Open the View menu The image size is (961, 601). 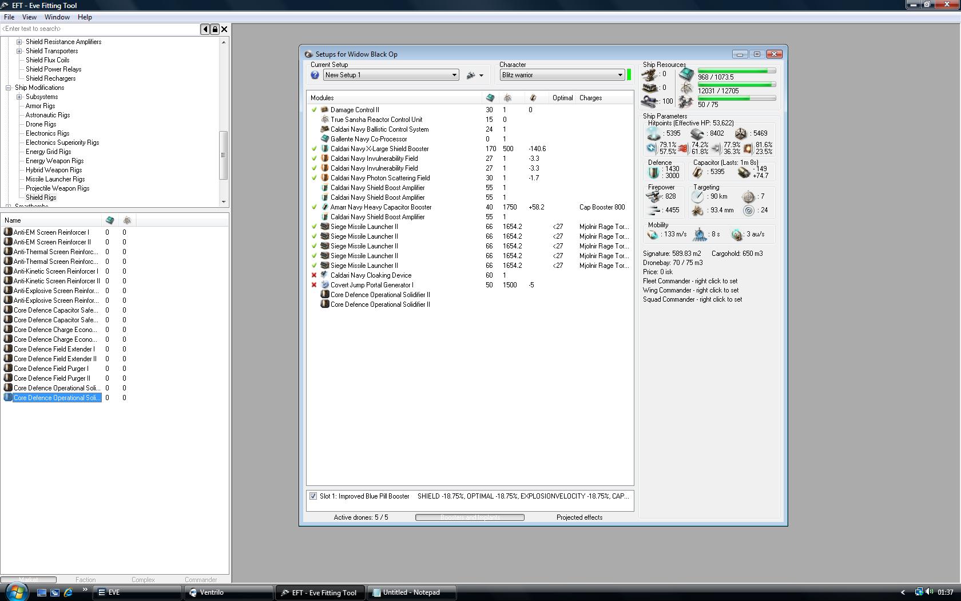29,17
